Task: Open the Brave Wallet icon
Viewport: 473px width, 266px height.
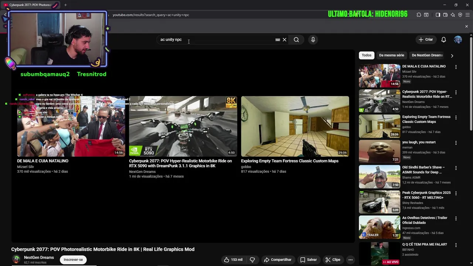Action: click(x=445, y=15)
